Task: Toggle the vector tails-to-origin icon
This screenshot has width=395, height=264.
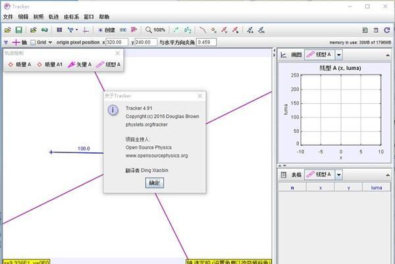Action: pyautogui.click(x=250, y=30)
